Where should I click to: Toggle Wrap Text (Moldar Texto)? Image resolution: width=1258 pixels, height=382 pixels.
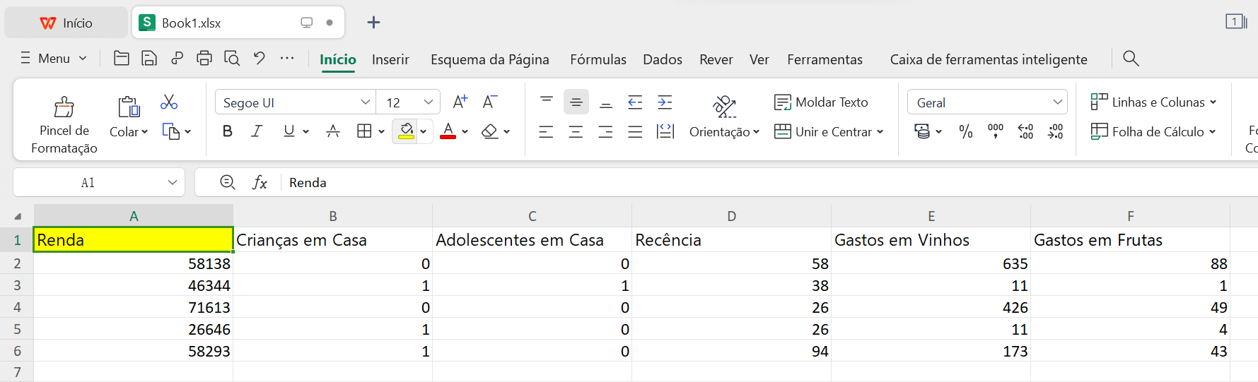821,102
